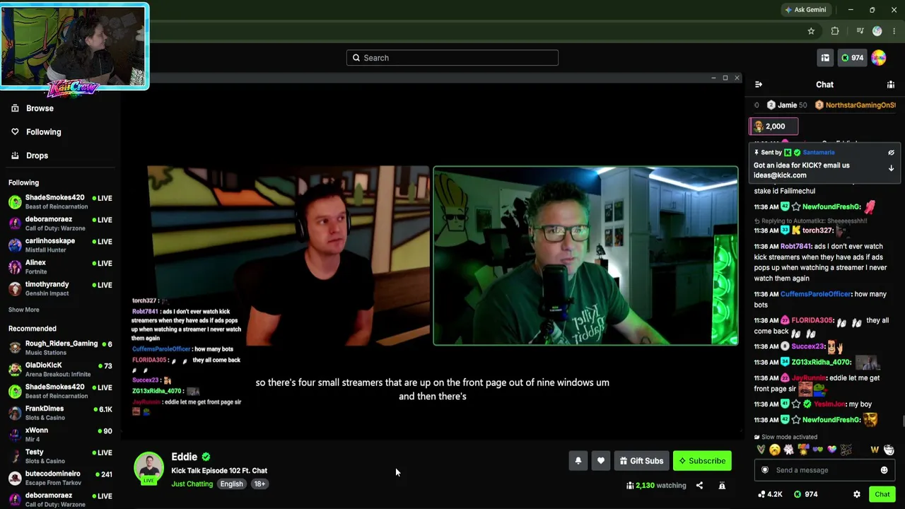Open Testy recommended channel
The width and height of the screenshot is (905, 509).
(x=60, y=457)
